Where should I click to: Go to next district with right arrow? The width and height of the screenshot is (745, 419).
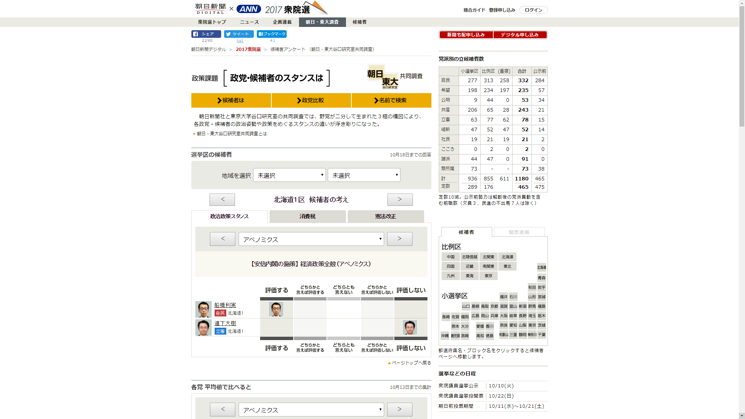click(400, 199)
